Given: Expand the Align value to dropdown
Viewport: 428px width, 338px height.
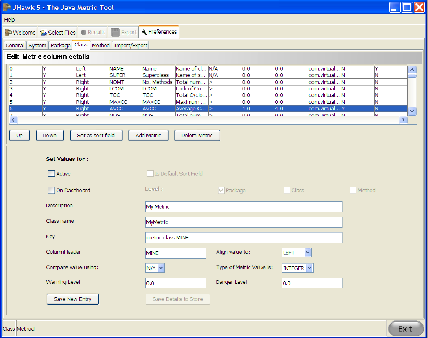Looking at the screenshot, I should (x=308, y=252).
